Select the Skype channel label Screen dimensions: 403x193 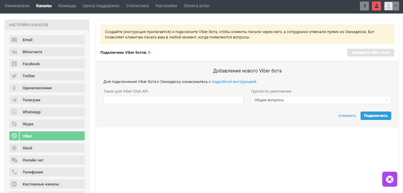(52, 124)
